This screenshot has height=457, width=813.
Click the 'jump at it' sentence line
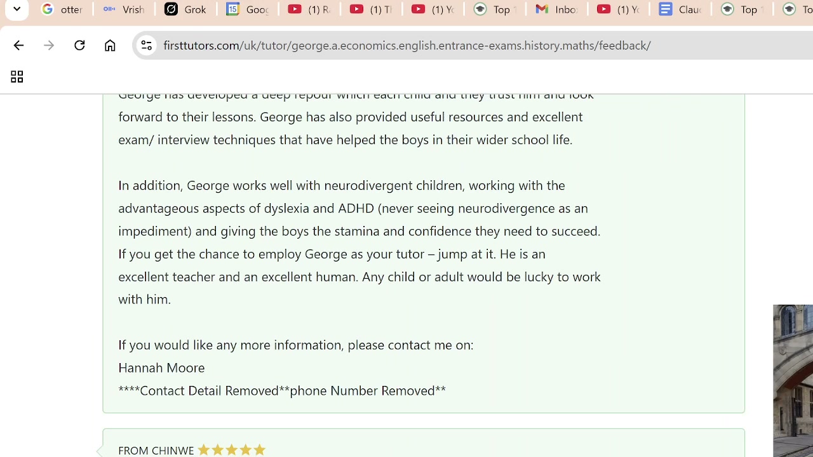(x=332, y=254)
